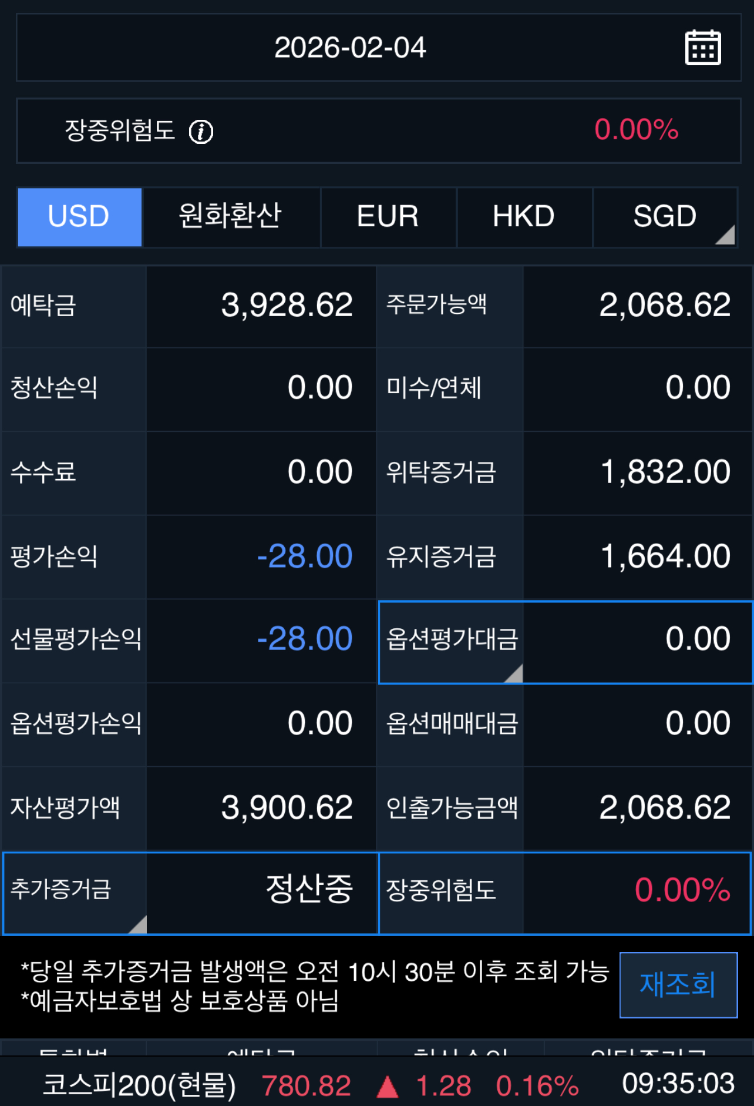
Task: Click the 주문가능액 value cell
Action: tap(665, 306)
